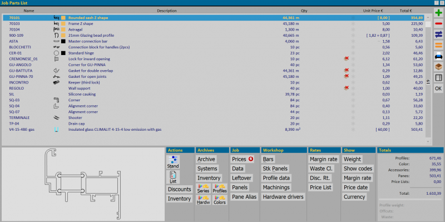The height and width of the screenshot is (222, 445).
Task: Show Weight column
Action: (352, 159)
